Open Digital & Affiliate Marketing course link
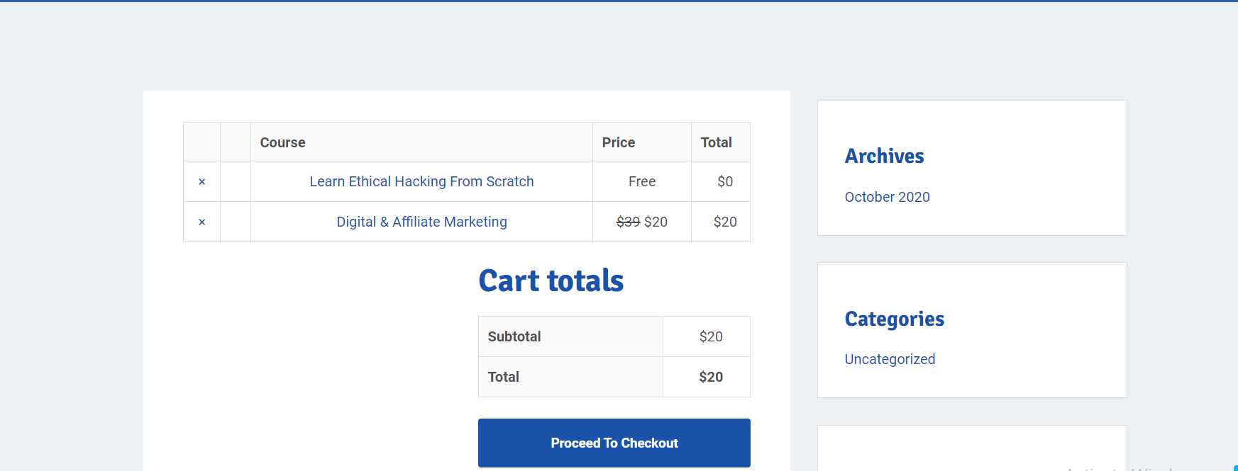Screen dimensions: 1238x471 coord(421,222)
